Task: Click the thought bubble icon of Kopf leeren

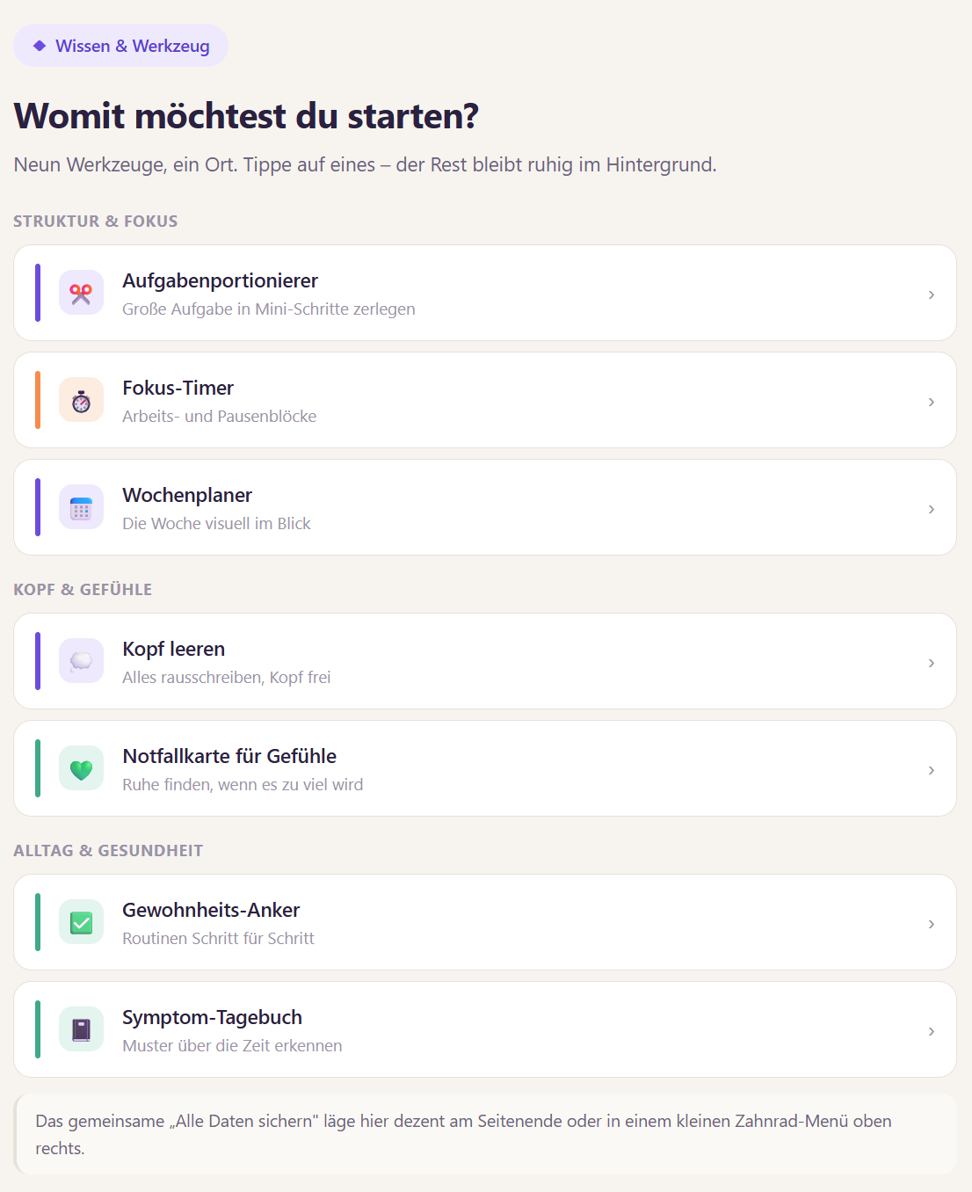Action: click(x=81, y=661)
